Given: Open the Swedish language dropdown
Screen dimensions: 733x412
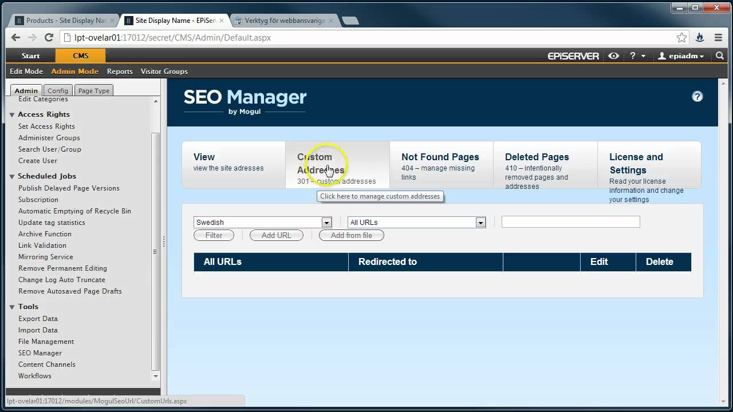Looking at the screenshot, I should click(263, 223).
